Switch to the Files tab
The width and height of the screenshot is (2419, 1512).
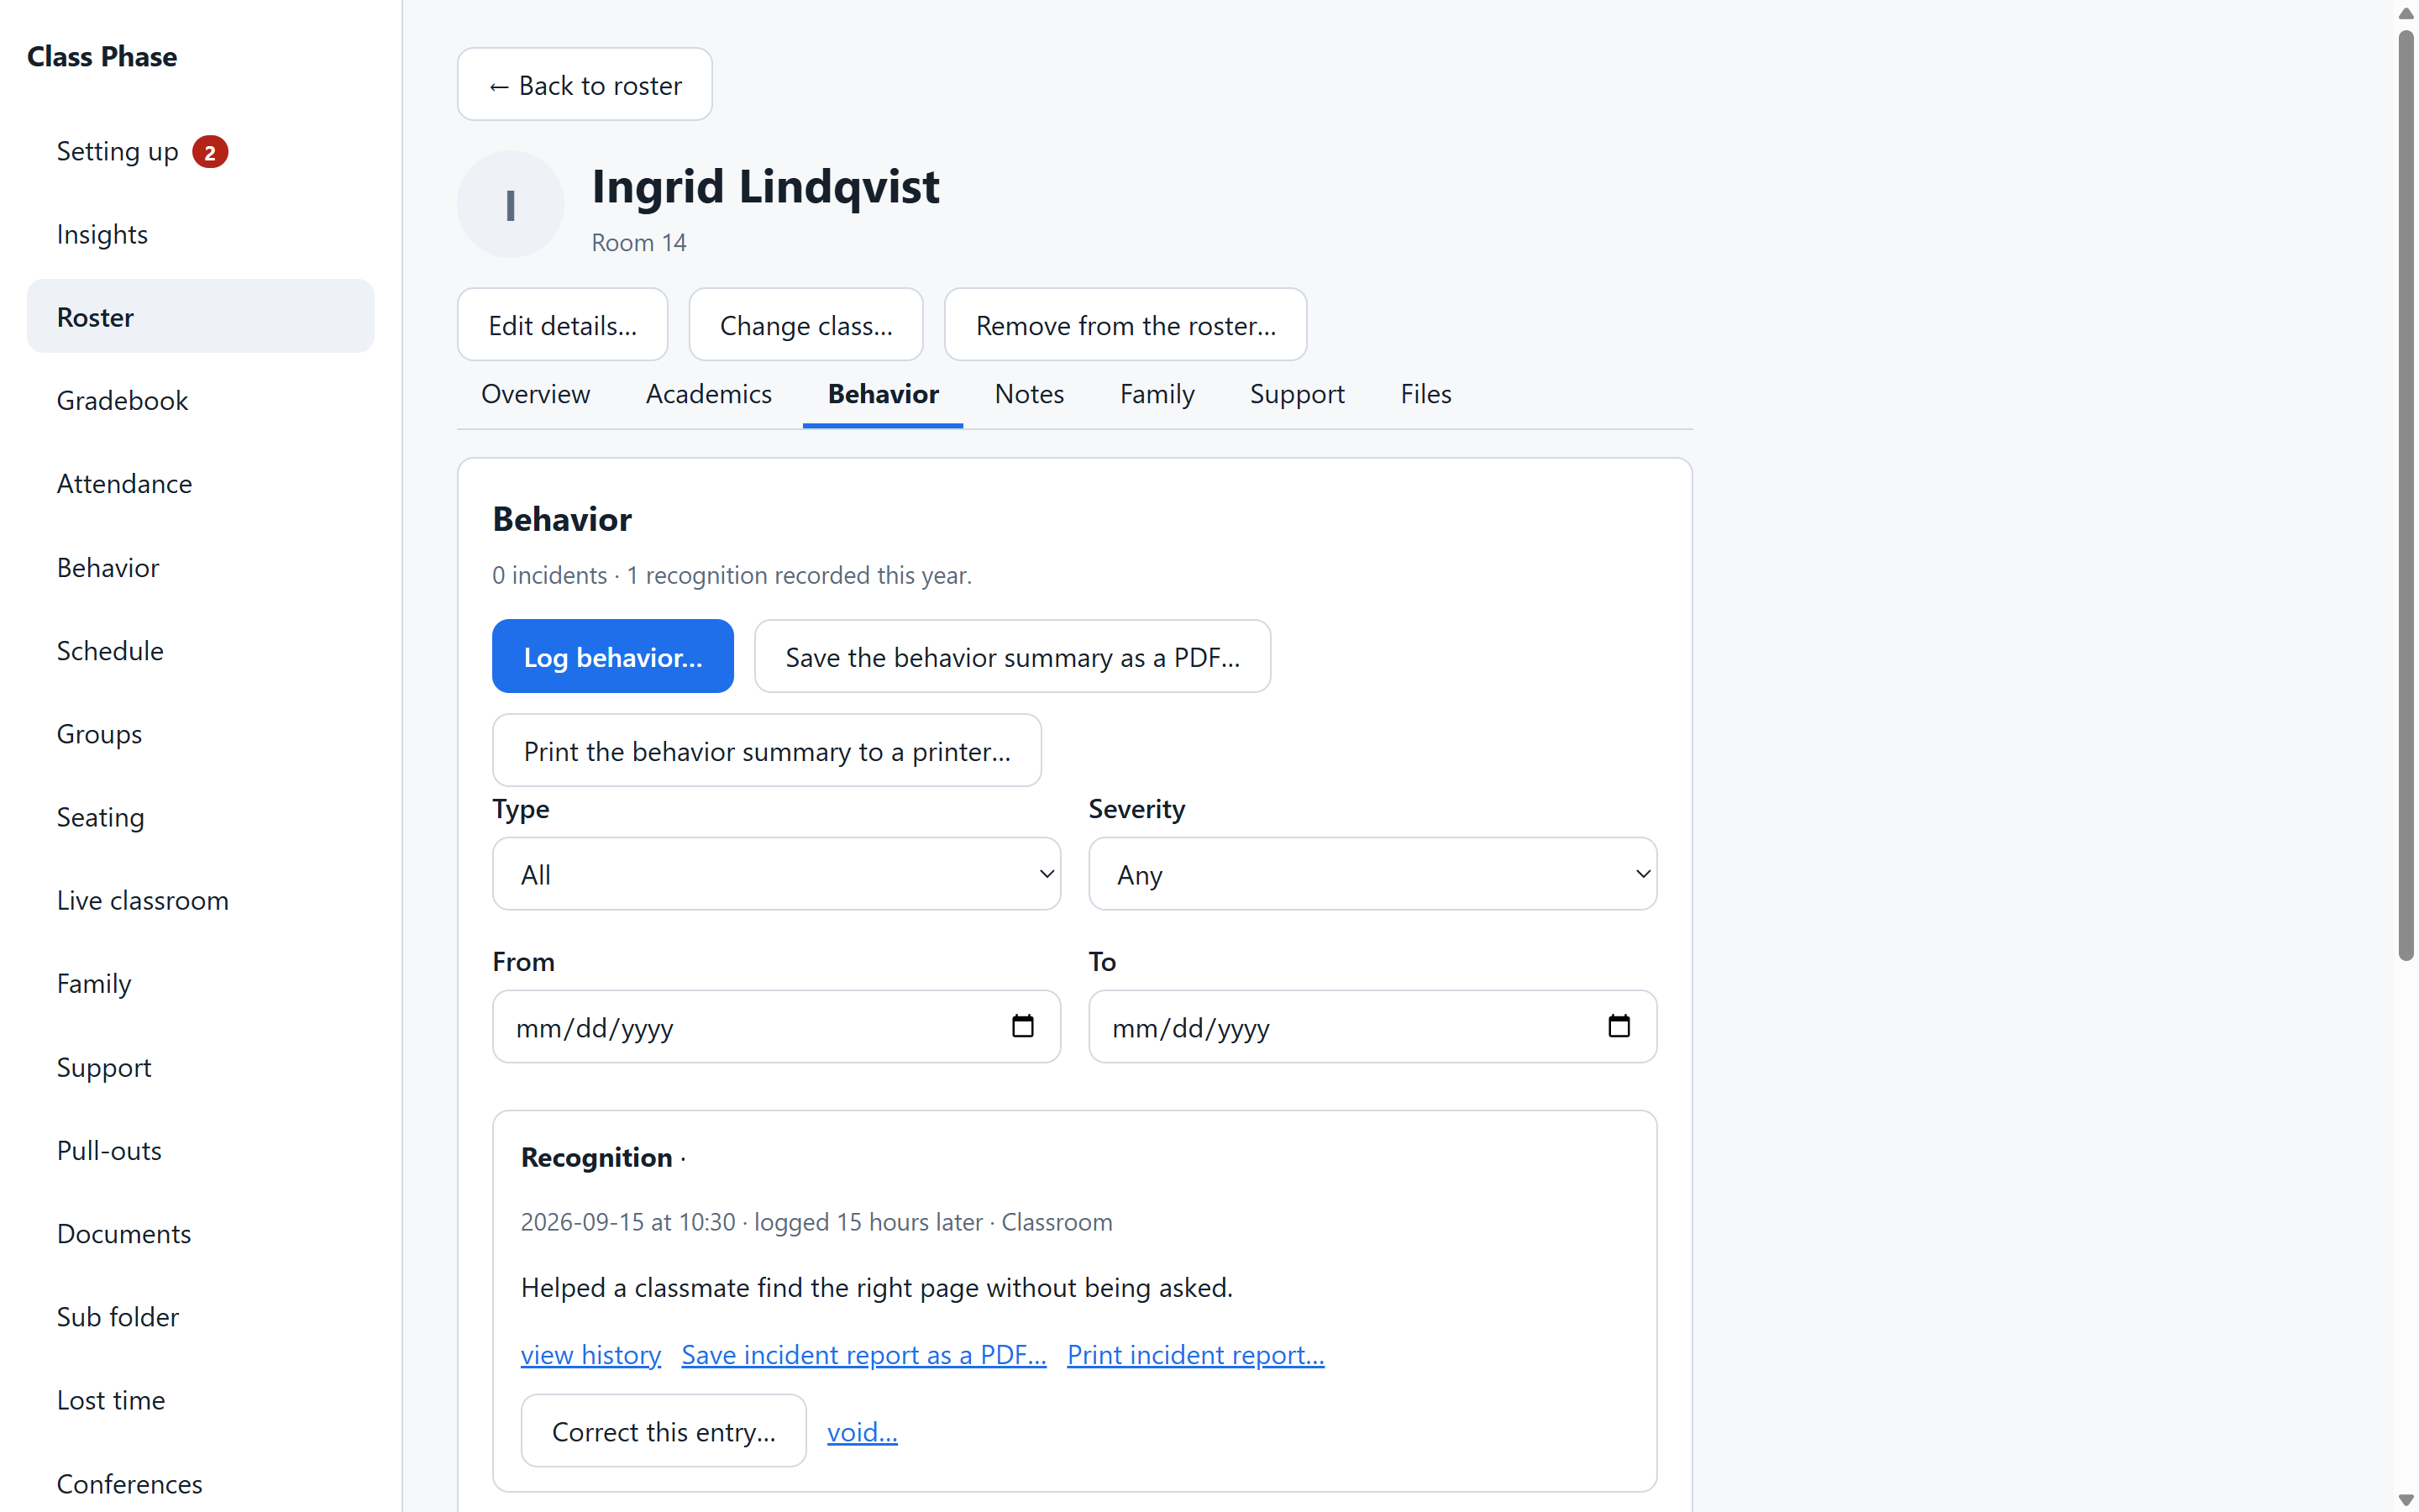click(x=1425, y=394)
